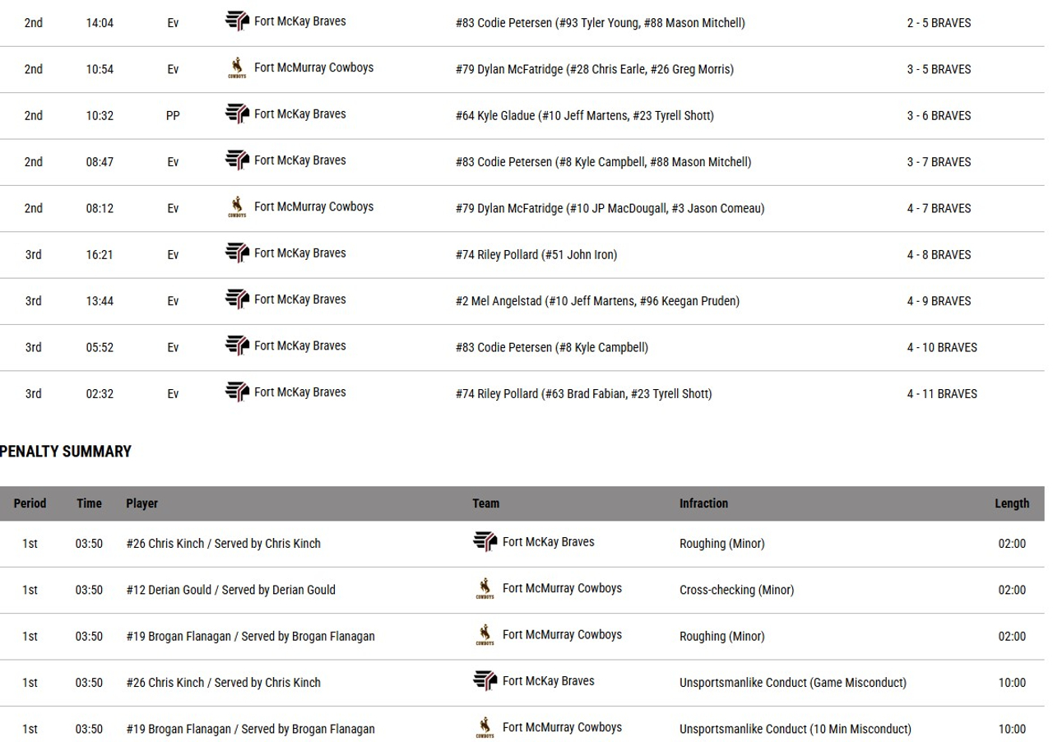The width and height of the screenshot is (1053, 742).
Task: Click the Fort McKay Braves name in the Game Misconduct row
Action: point(548,681)
